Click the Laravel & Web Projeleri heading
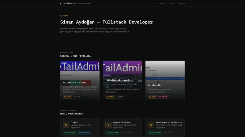Image resolution: width=245 pixels, height=137 pixels. pos(75,56)
